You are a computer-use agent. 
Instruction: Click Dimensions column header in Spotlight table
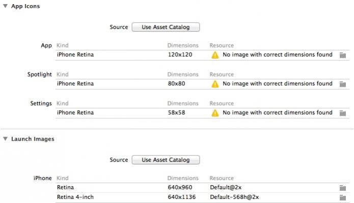click(183, 74)
